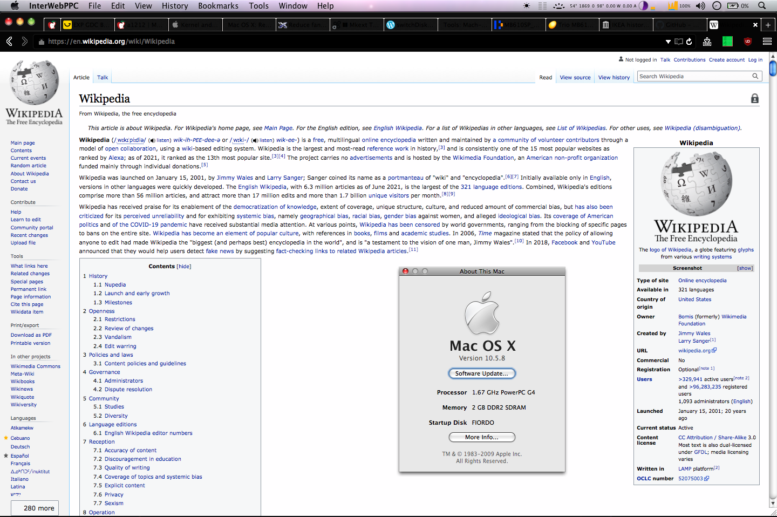This screenshot has width=777, height=517.
Task: Open the View history tab
Action: point(614,78)
